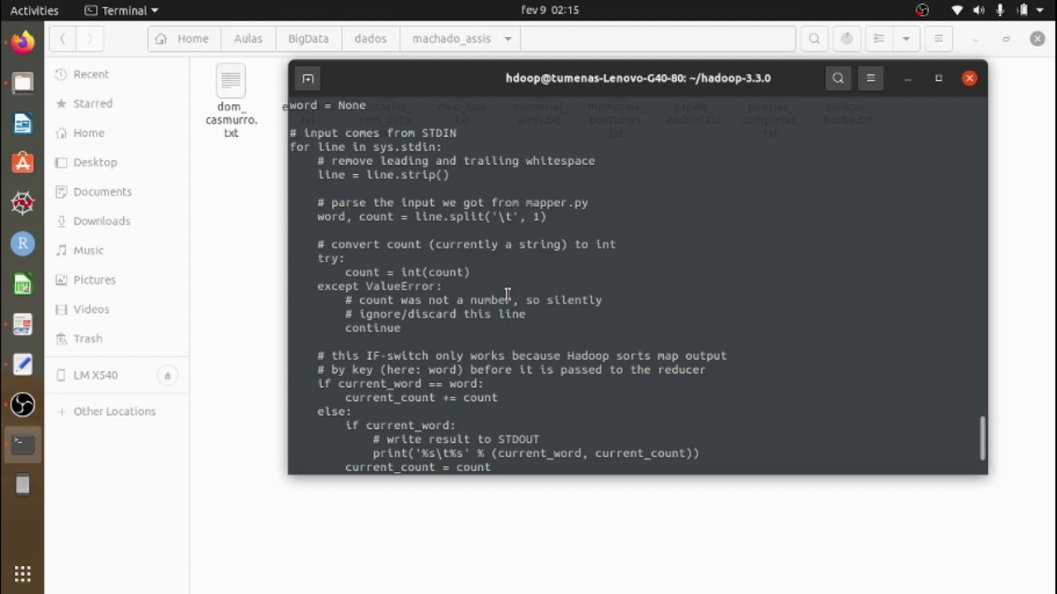Search files in the Files window
Viewport: 1057px width, 594px height.
[x=814, y=39]
